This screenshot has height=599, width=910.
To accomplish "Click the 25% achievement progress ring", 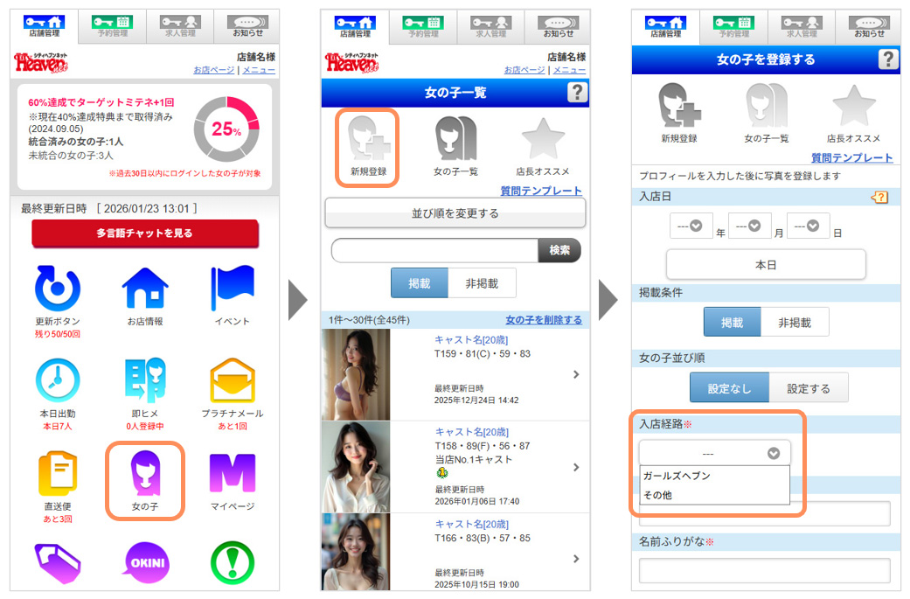I will point(226,129).
